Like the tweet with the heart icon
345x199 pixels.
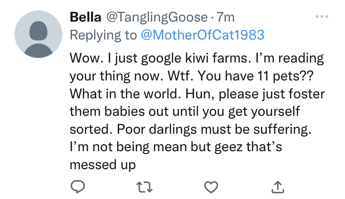[x=211, y=187]
